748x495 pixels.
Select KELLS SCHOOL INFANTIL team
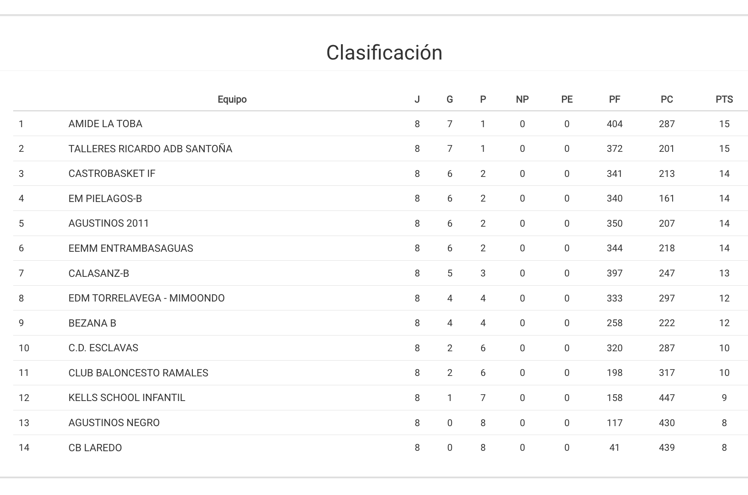coord(127,398)
